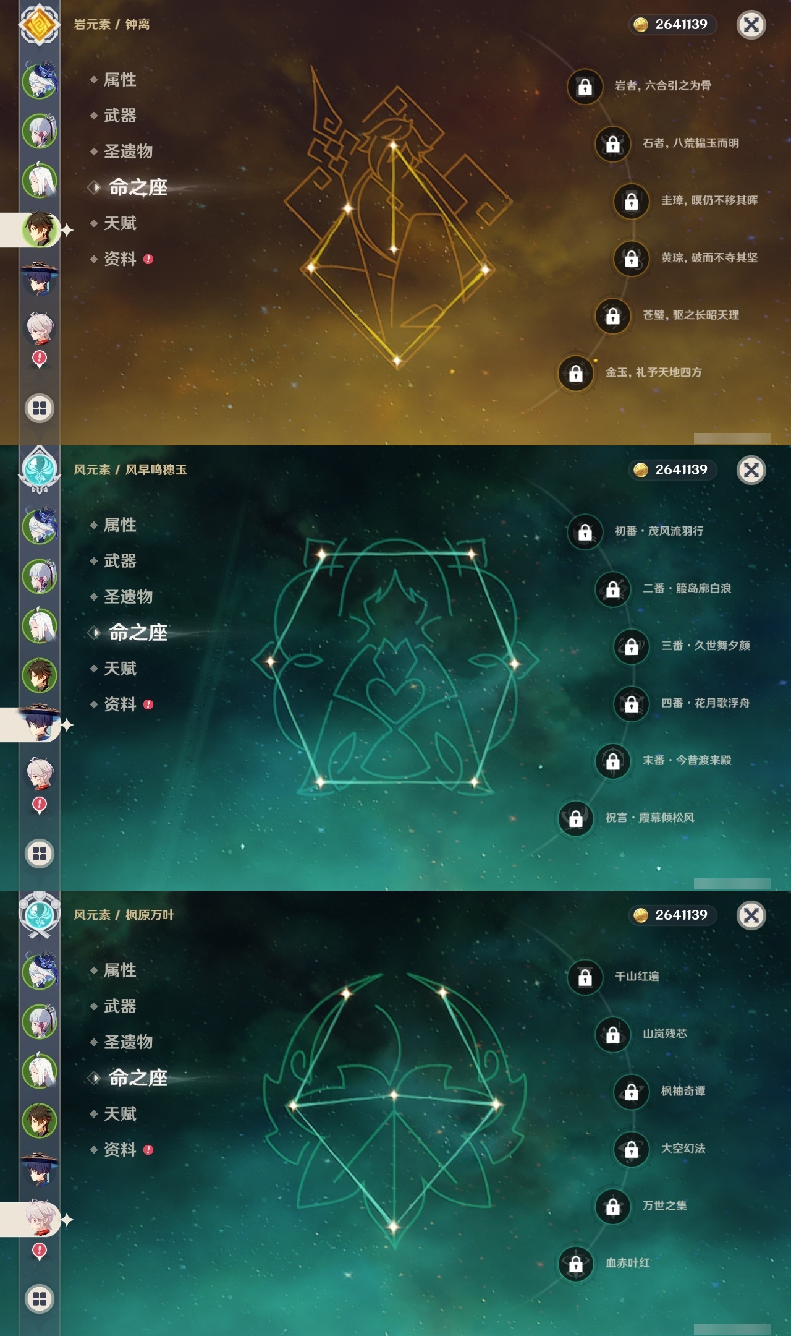Click the Mora counter on the 风早鸣穗玉 screen

click(x=672, y=470)
